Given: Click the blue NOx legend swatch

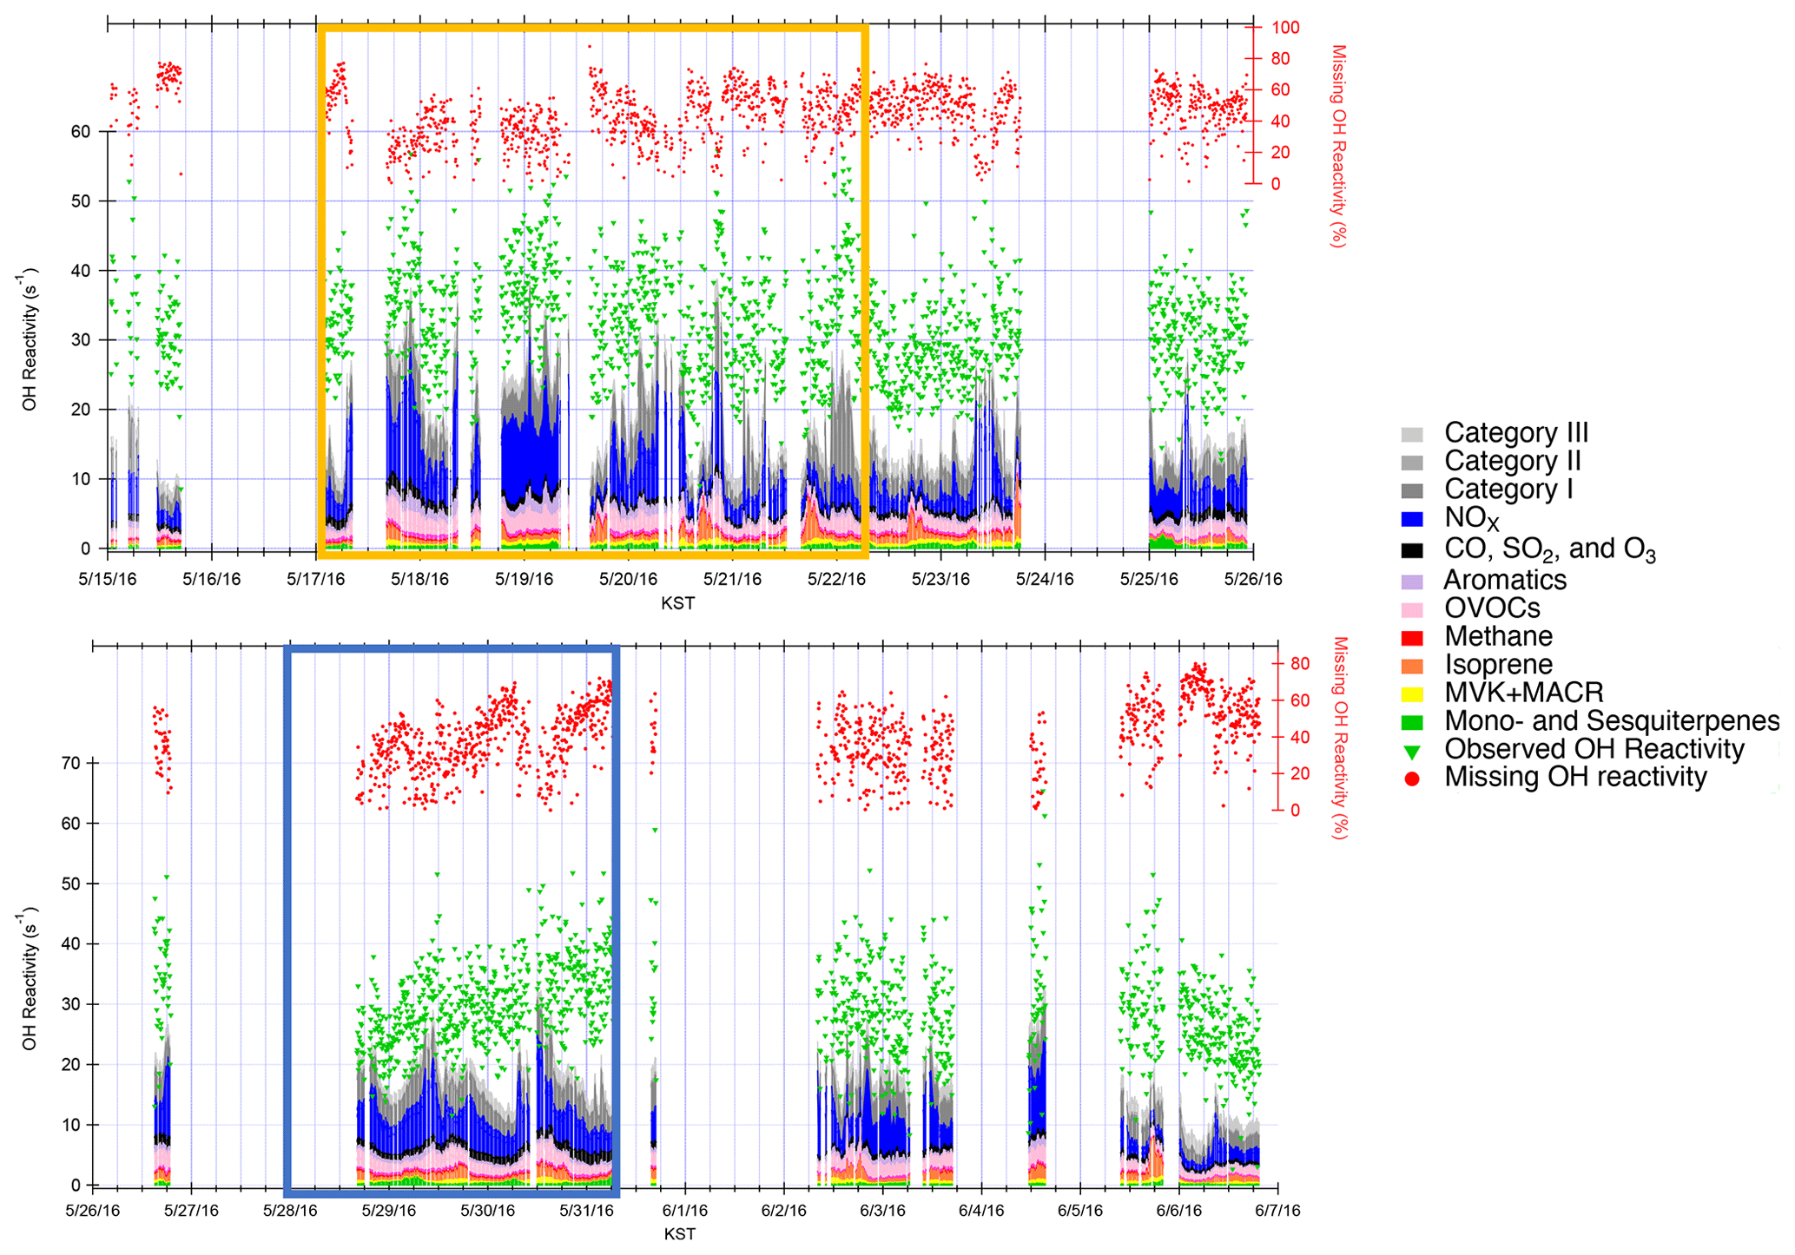Looking at the screenshot, I should point(1412,519).
